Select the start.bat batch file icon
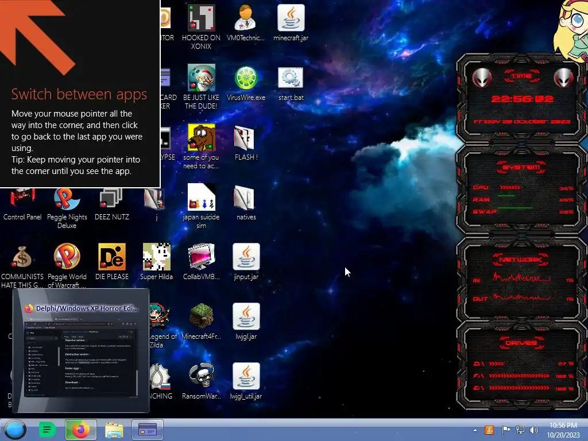The height and width of the screenshot is (441, 588). pyautogui.click(x=291, y=78)
